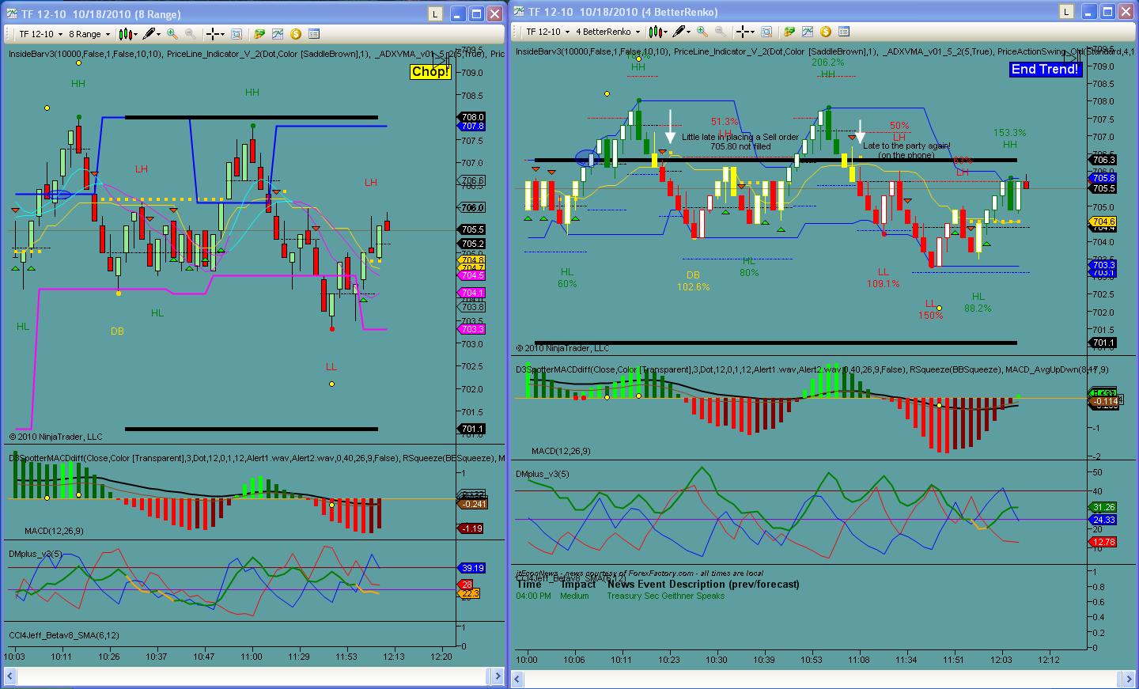Click the DMplus_v3(5) label in the 8 Range chart
This screenshot has width=1139, height=689.
coord(36,554)
